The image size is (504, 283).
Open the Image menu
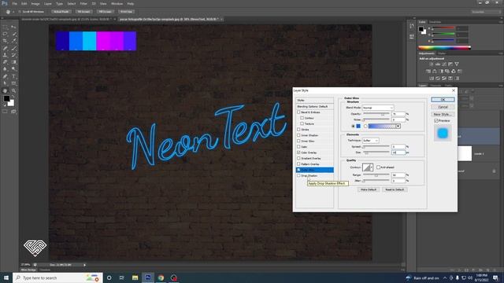point(35,3)
